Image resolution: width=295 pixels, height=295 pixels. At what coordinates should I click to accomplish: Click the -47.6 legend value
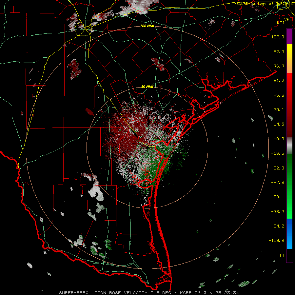[x=278, y=183]
